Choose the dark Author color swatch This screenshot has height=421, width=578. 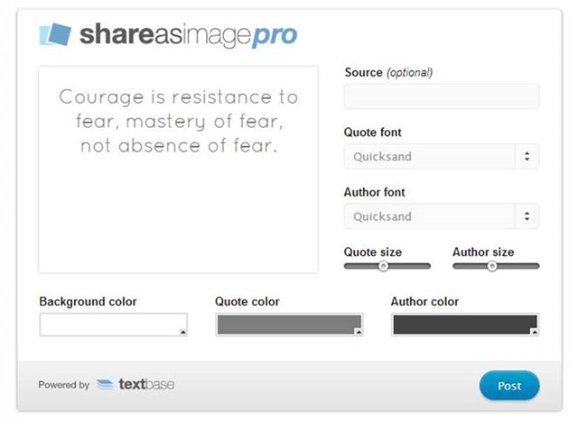pyautogui.click(x=464, y=325)
